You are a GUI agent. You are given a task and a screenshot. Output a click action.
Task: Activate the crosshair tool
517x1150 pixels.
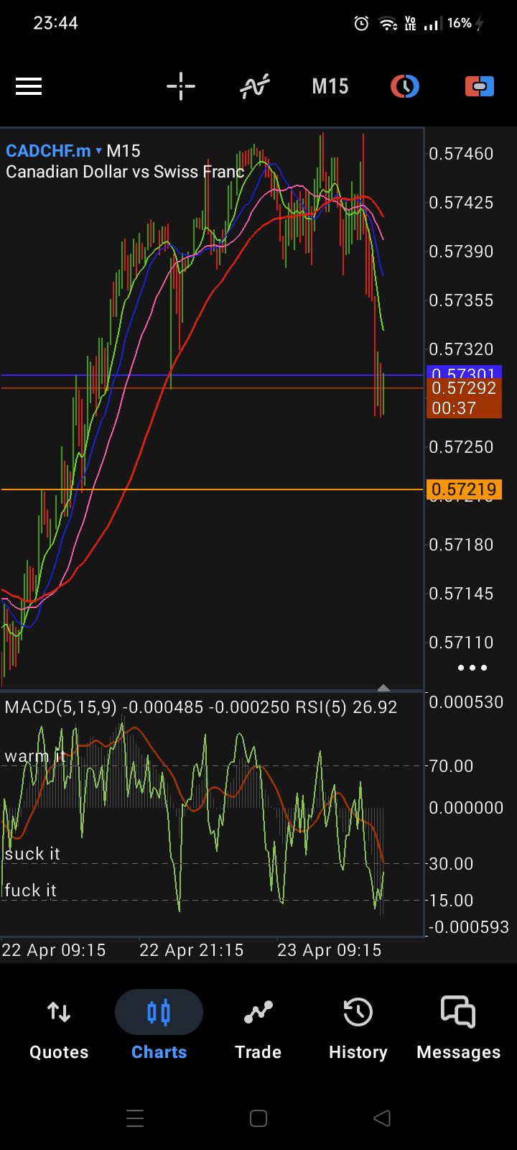[181, 87]
